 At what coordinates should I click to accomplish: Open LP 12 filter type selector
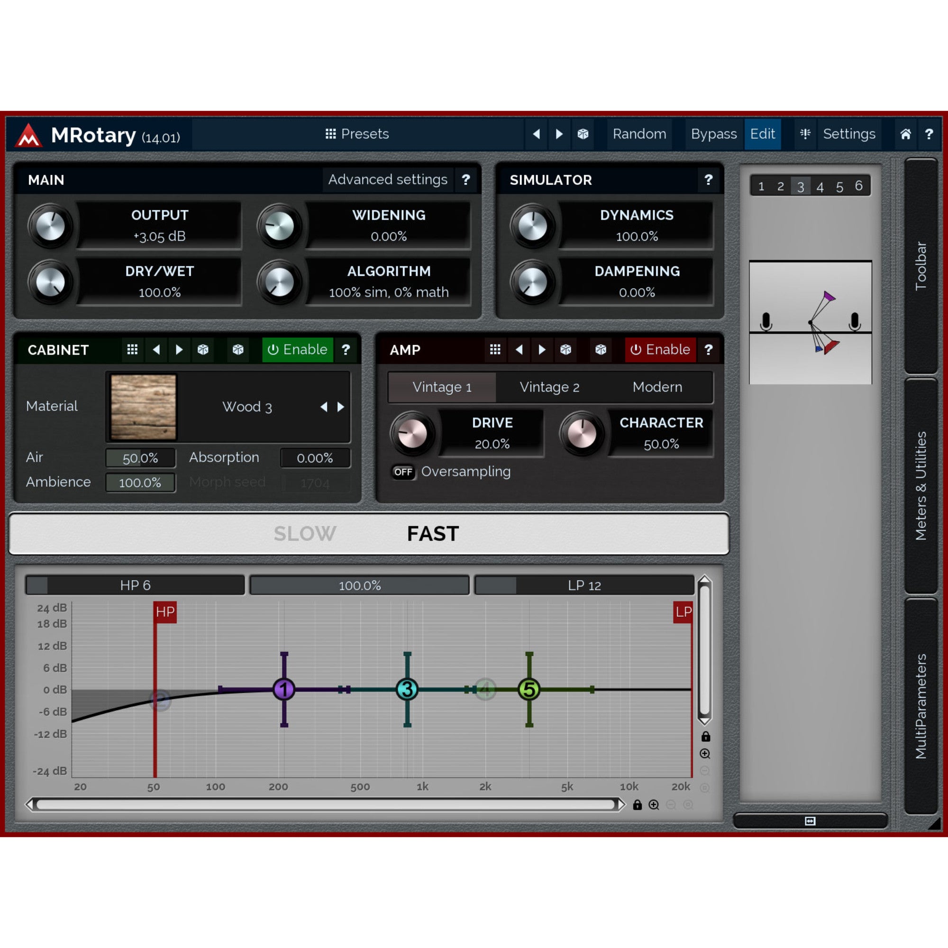pyautogui.click(x=584, y=585)
